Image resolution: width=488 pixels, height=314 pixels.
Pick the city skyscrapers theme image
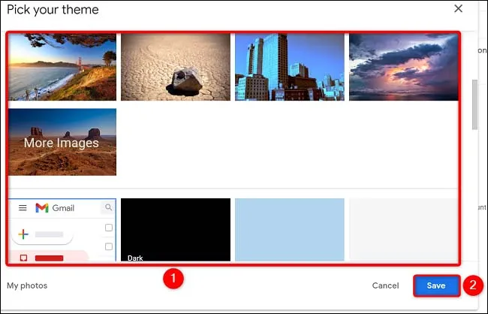point(290,67)
